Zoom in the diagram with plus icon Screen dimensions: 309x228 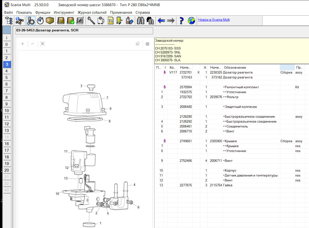coord(22,44)
